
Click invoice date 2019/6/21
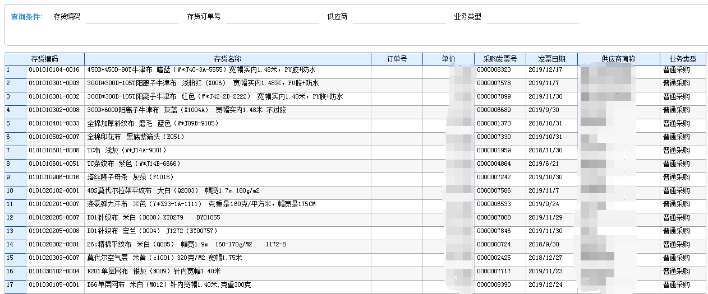click(x=544, y=164)
